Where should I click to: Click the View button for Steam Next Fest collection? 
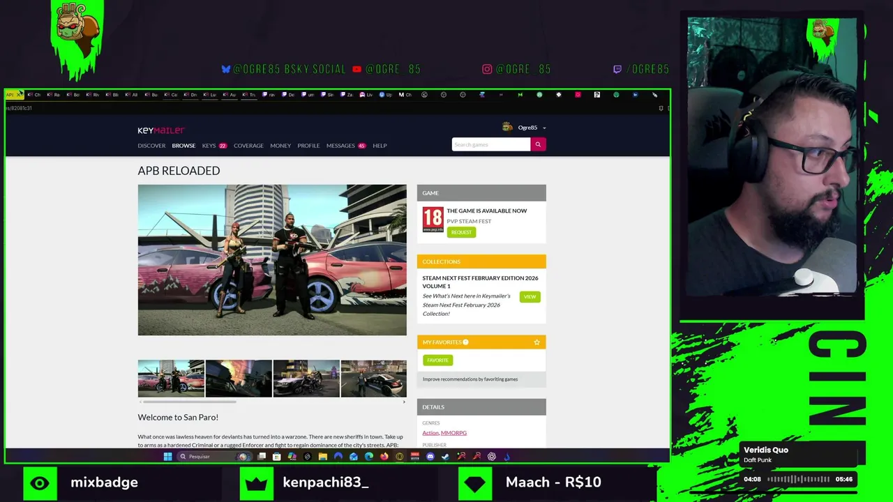(530, 297)
